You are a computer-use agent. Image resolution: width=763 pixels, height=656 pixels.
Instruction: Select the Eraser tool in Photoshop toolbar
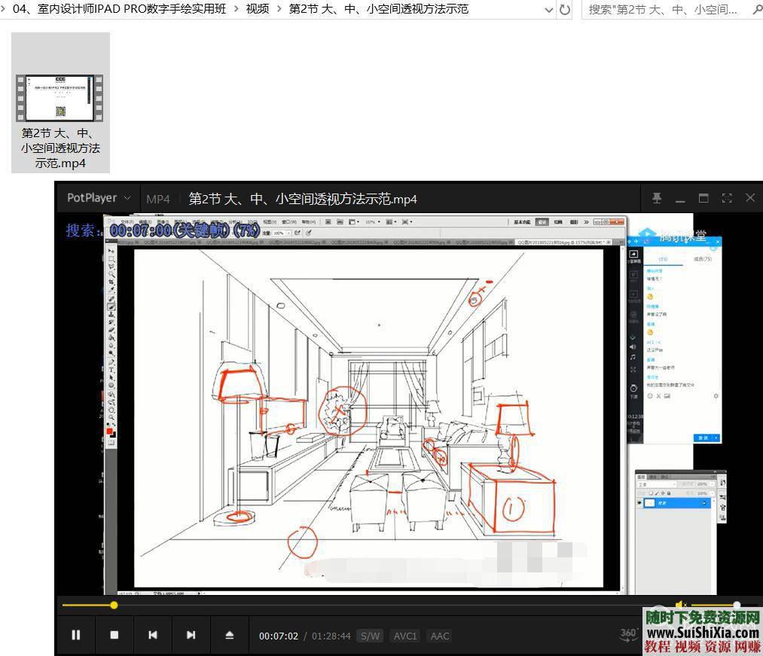(111, 330)
